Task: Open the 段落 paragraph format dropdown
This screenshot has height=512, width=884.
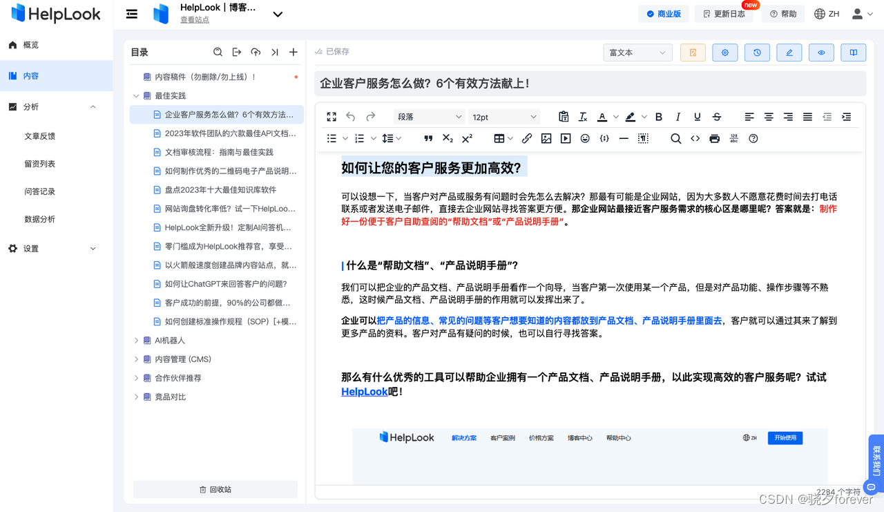Action: [429, 117]
